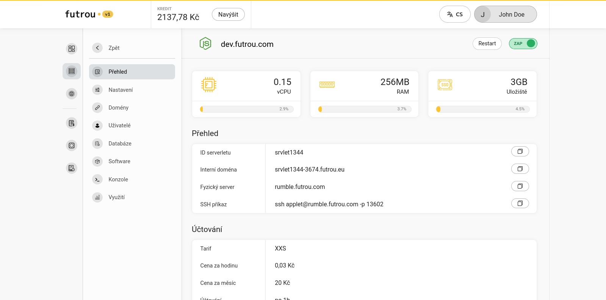Open the dashboard grid icon in sidebar
The width and height of the screenshot is (606, 300).
coord(72,49)
